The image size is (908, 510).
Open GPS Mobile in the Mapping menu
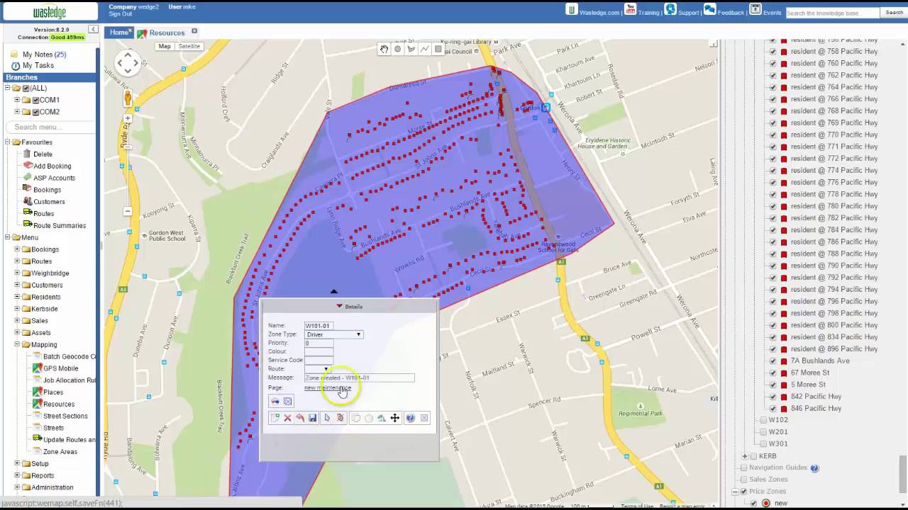click(x=61, y=368)
